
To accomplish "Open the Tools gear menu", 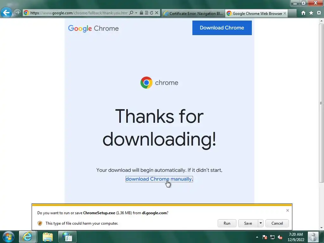I will (x=319, y=13).
